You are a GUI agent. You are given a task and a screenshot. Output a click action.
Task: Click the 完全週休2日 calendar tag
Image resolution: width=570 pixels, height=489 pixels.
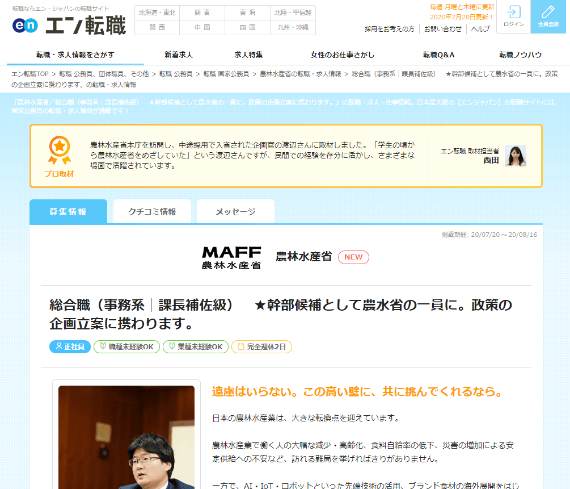point(261,346)
